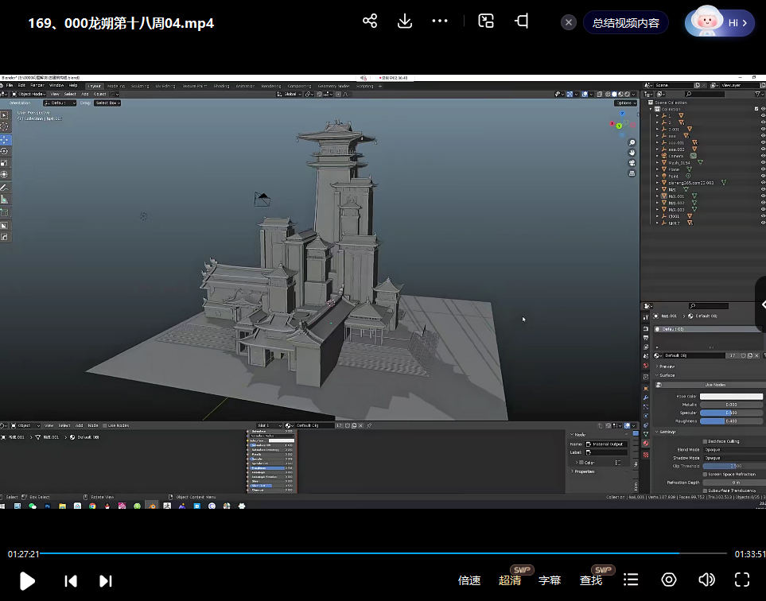The width and height of the screenshot is (766, 601).
Task: Open the volume control
Action: (706, 580)
